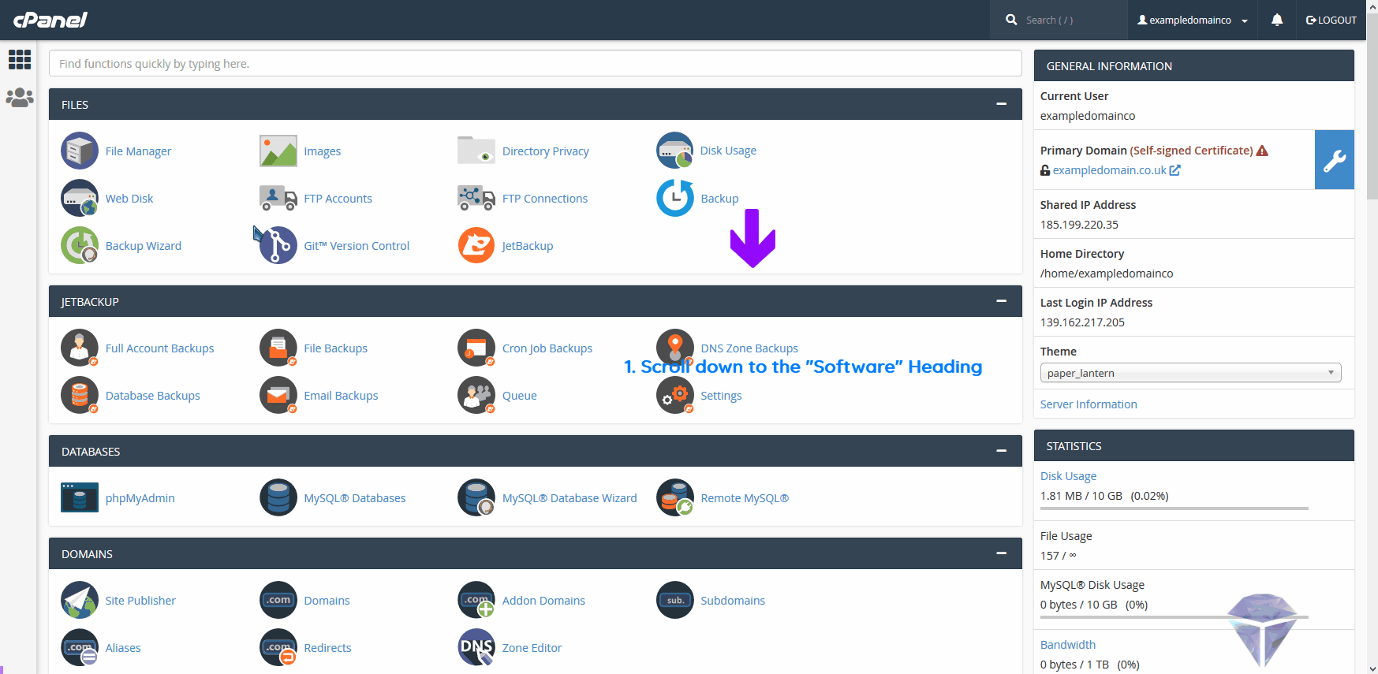
Task: Open the Disk Usage statistics link
Action: 1068,476
